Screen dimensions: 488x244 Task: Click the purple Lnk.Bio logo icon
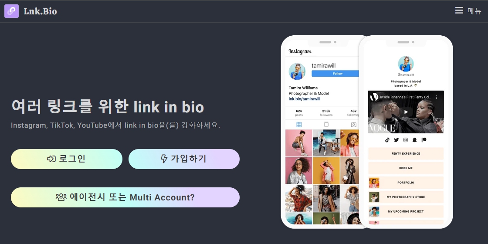point(11,11)
